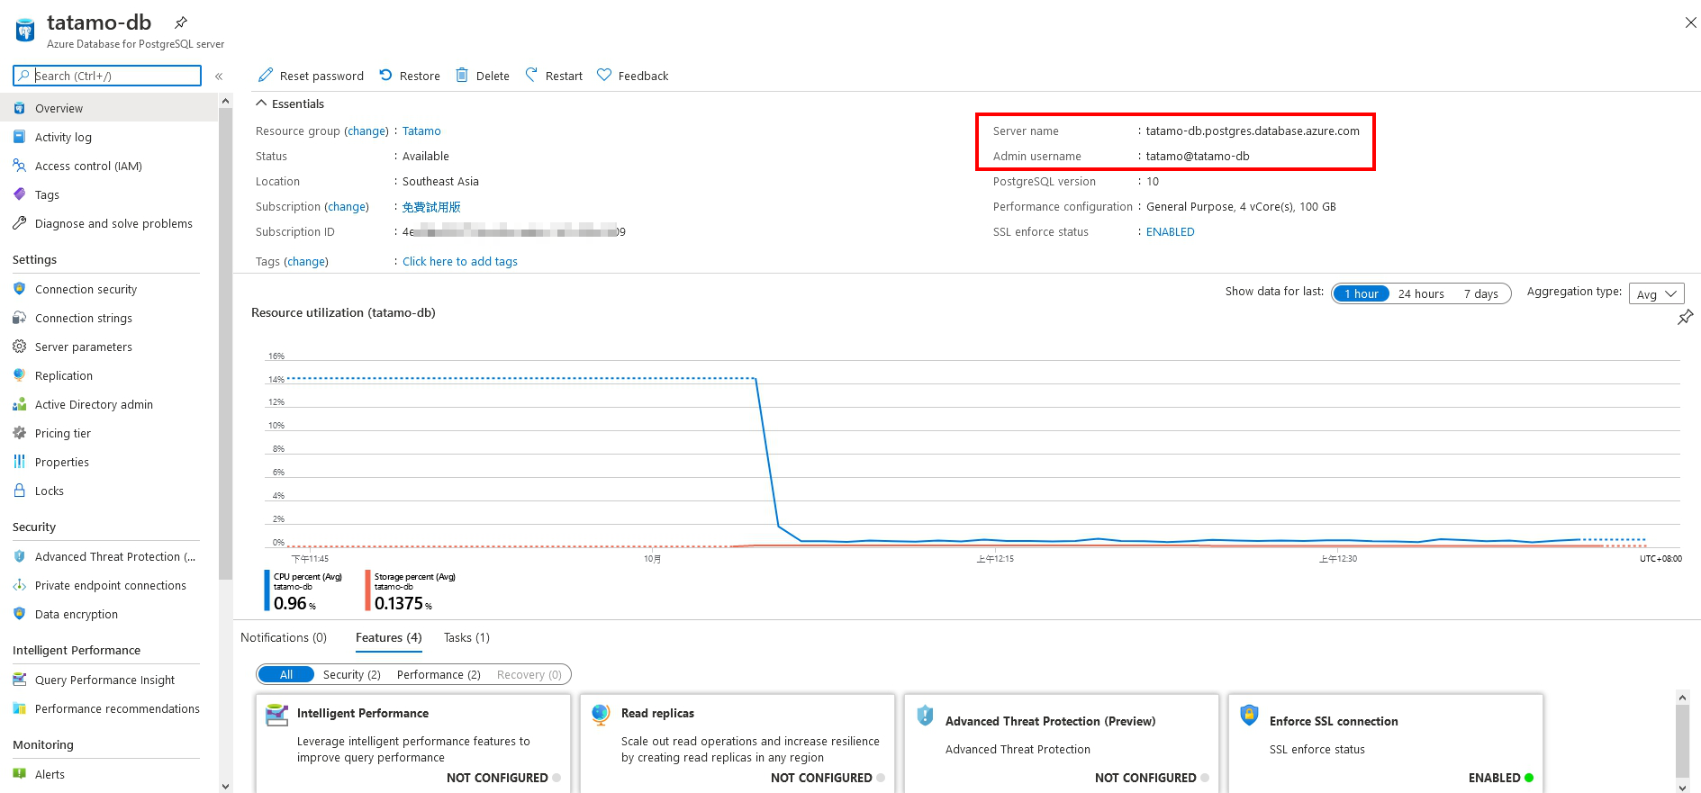Click the CPU percent legend swatch

coord(267,590)
